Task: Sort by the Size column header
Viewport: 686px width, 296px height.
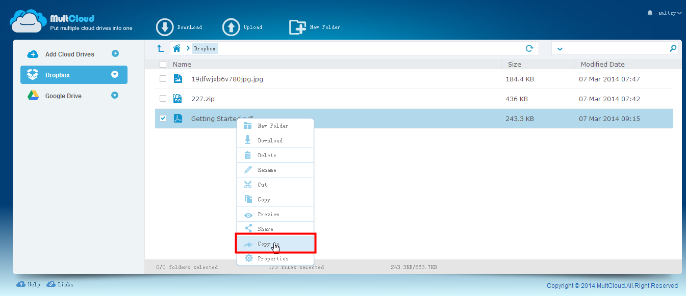Action: (x=515, y=65)
